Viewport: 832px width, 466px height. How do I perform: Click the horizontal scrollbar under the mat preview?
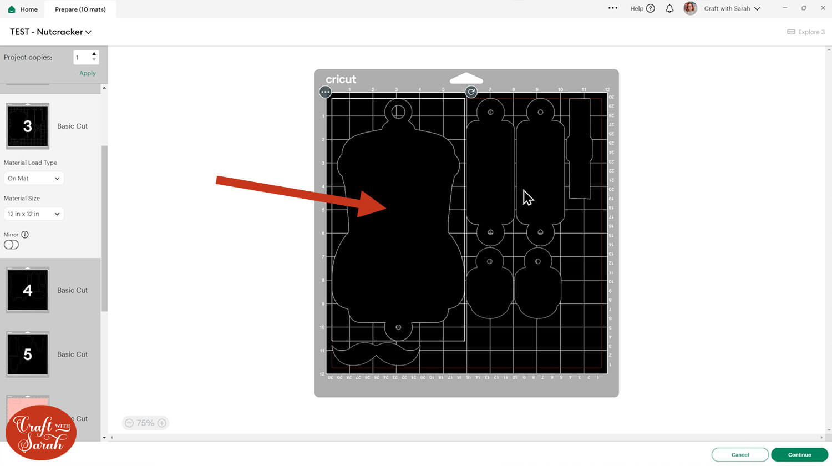click(x=466, y=438)
